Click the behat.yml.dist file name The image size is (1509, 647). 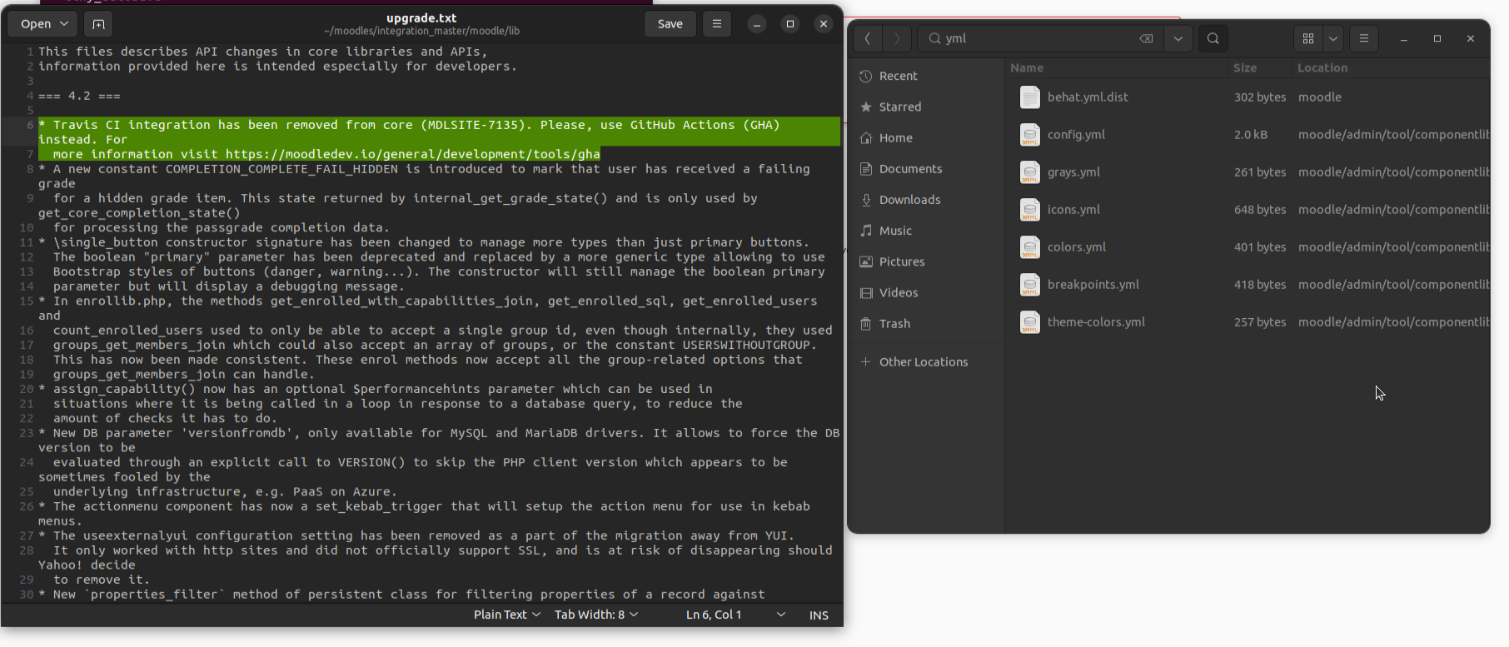click(1088, 97)
